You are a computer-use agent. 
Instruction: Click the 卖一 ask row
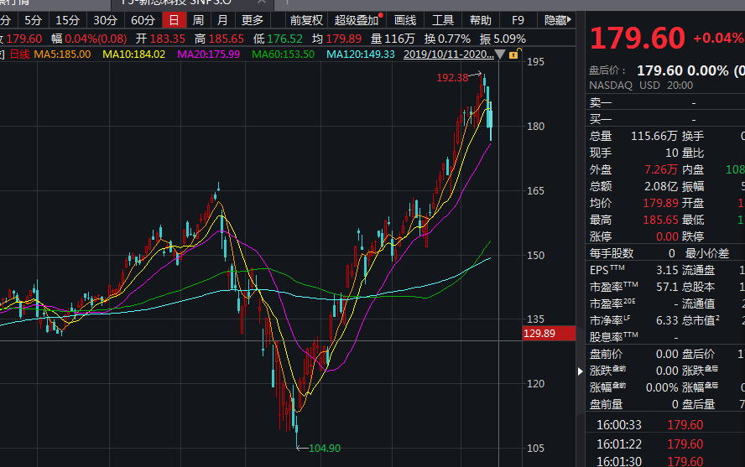point(665,102)
